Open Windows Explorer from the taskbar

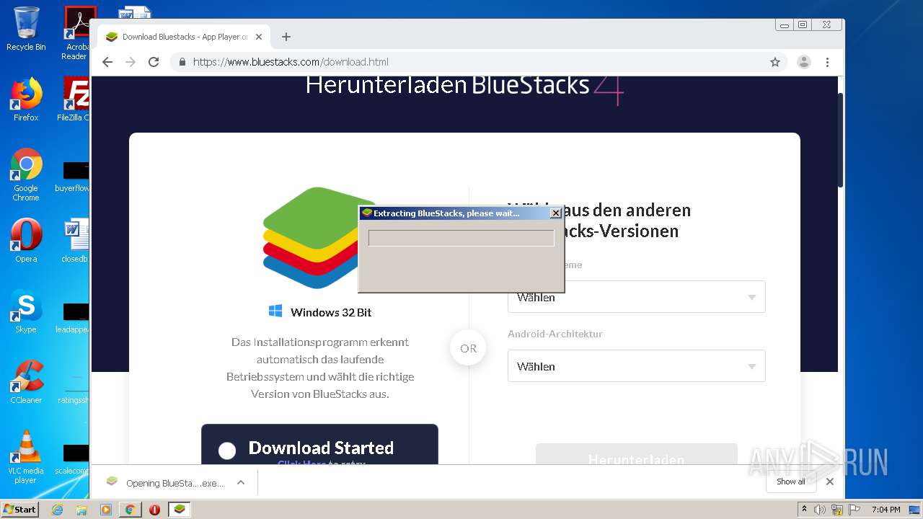81,510
